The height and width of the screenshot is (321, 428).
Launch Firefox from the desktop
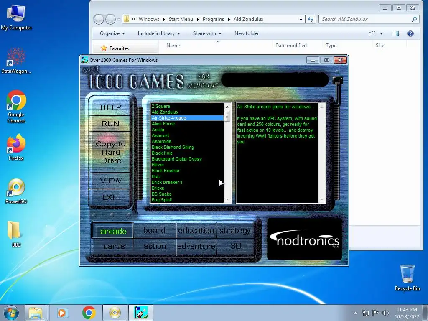tap(16, 147)
